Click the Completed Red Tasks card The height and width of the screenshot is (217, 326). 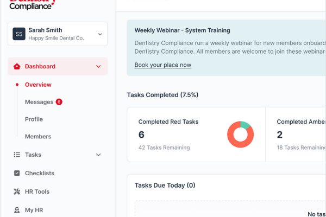pyautogui.click(x=196, y=135)
